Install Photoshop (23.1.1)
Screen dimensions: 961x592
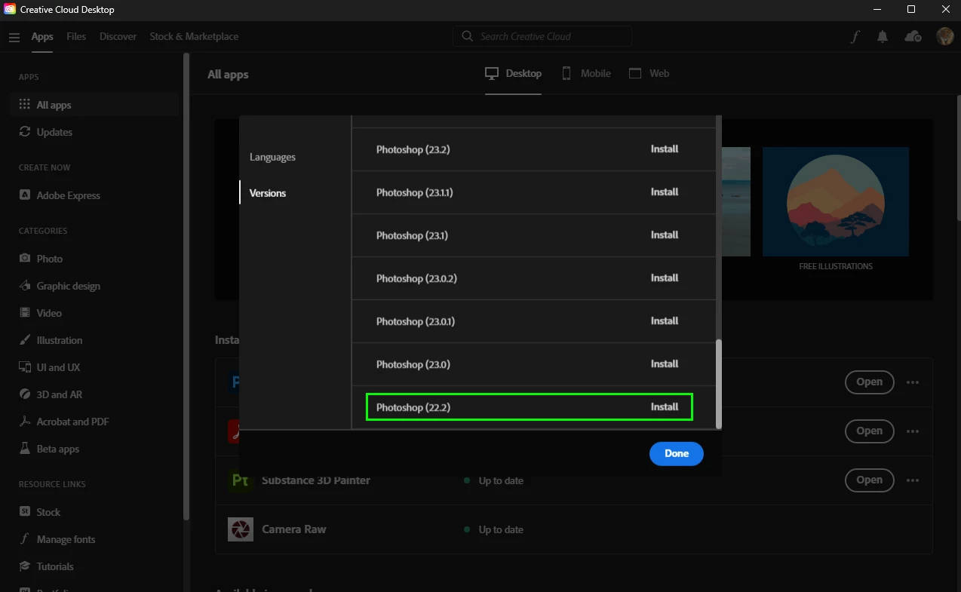tap(665, 192)
